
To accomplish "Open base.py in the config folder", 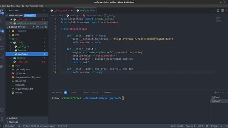I will tap(22, 50).
